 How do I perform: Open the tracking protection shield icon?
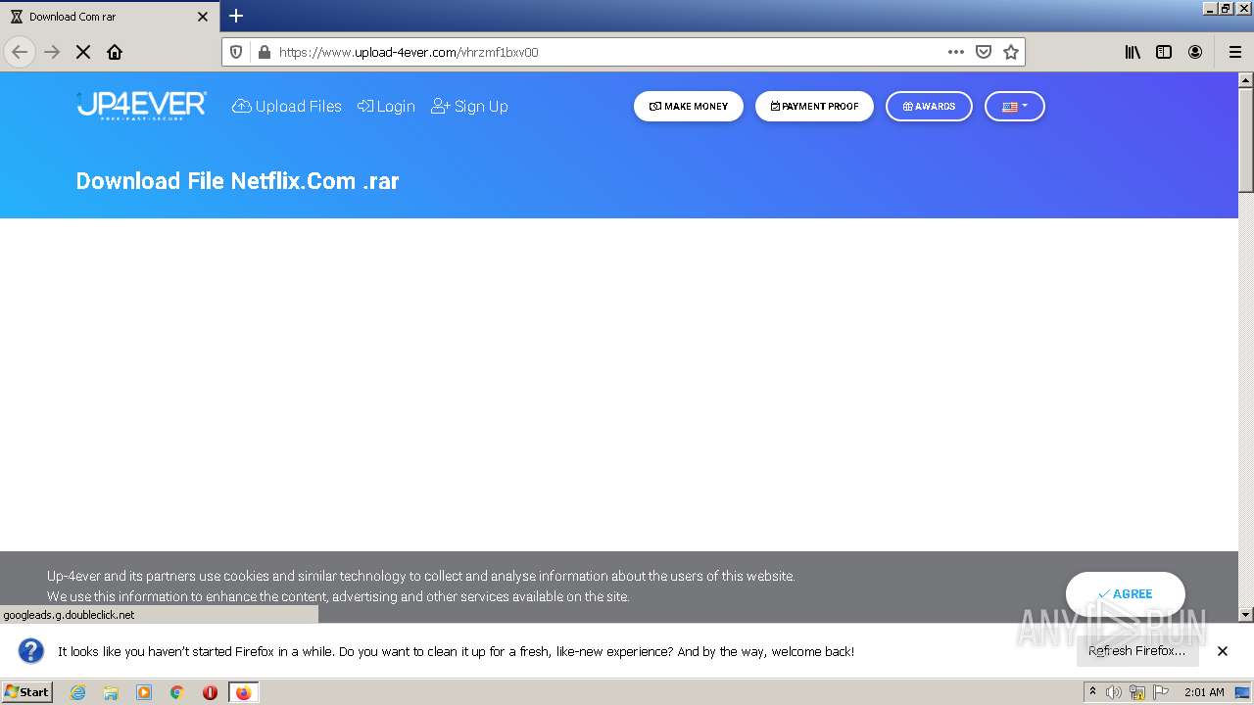[236, 52]
